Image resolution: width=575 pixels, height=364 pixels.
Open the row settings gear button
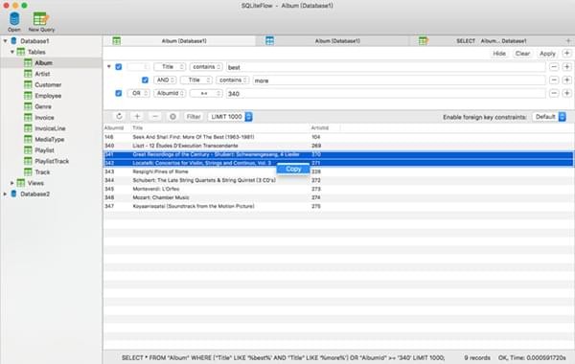point(172,117)
